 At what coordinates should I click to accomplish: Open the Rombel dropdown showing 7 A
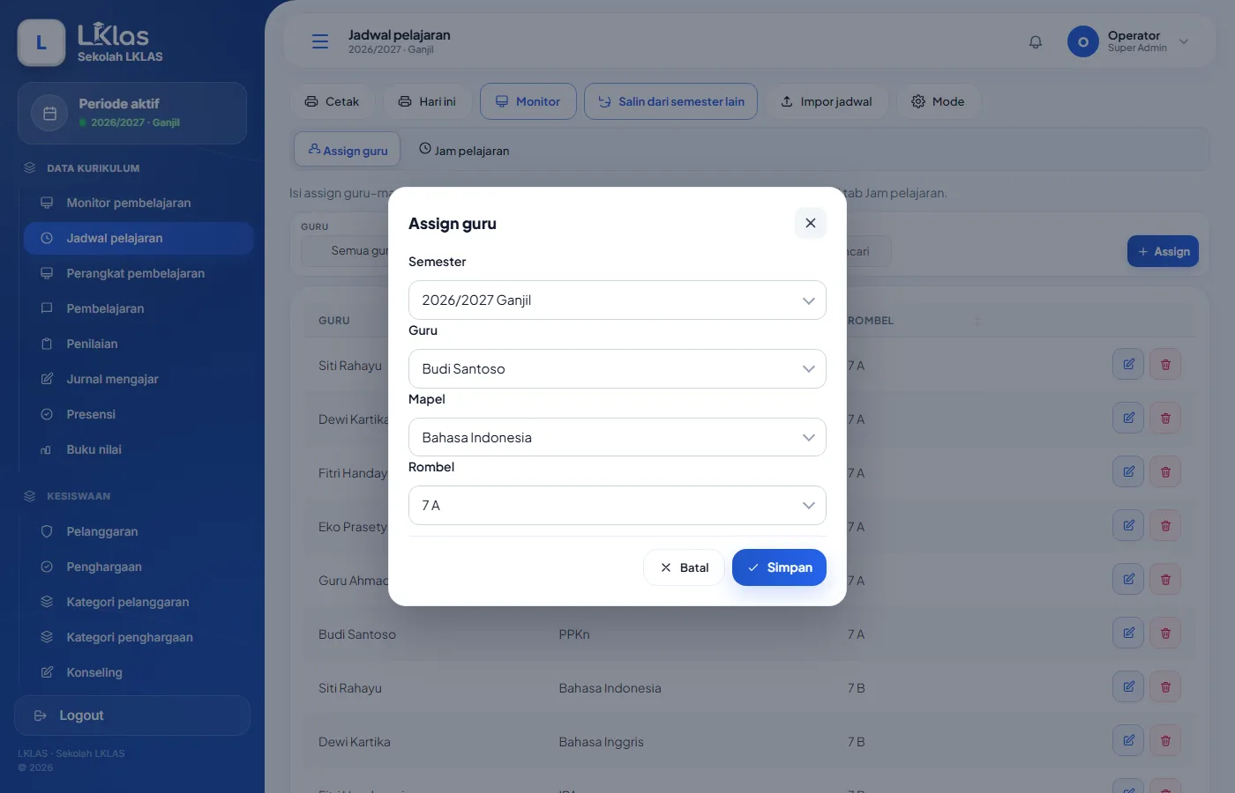[x=617, y=506]
